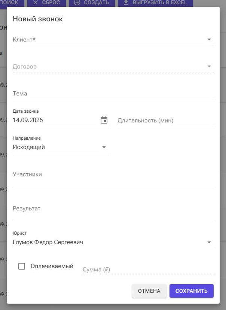
Task: Click the selected value Исходящий
Action: click(x=29, y=147)
